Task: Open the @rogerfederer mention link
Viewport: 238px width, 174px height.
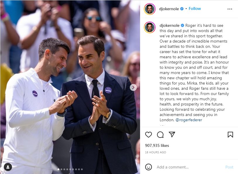Action: [189, 120]
